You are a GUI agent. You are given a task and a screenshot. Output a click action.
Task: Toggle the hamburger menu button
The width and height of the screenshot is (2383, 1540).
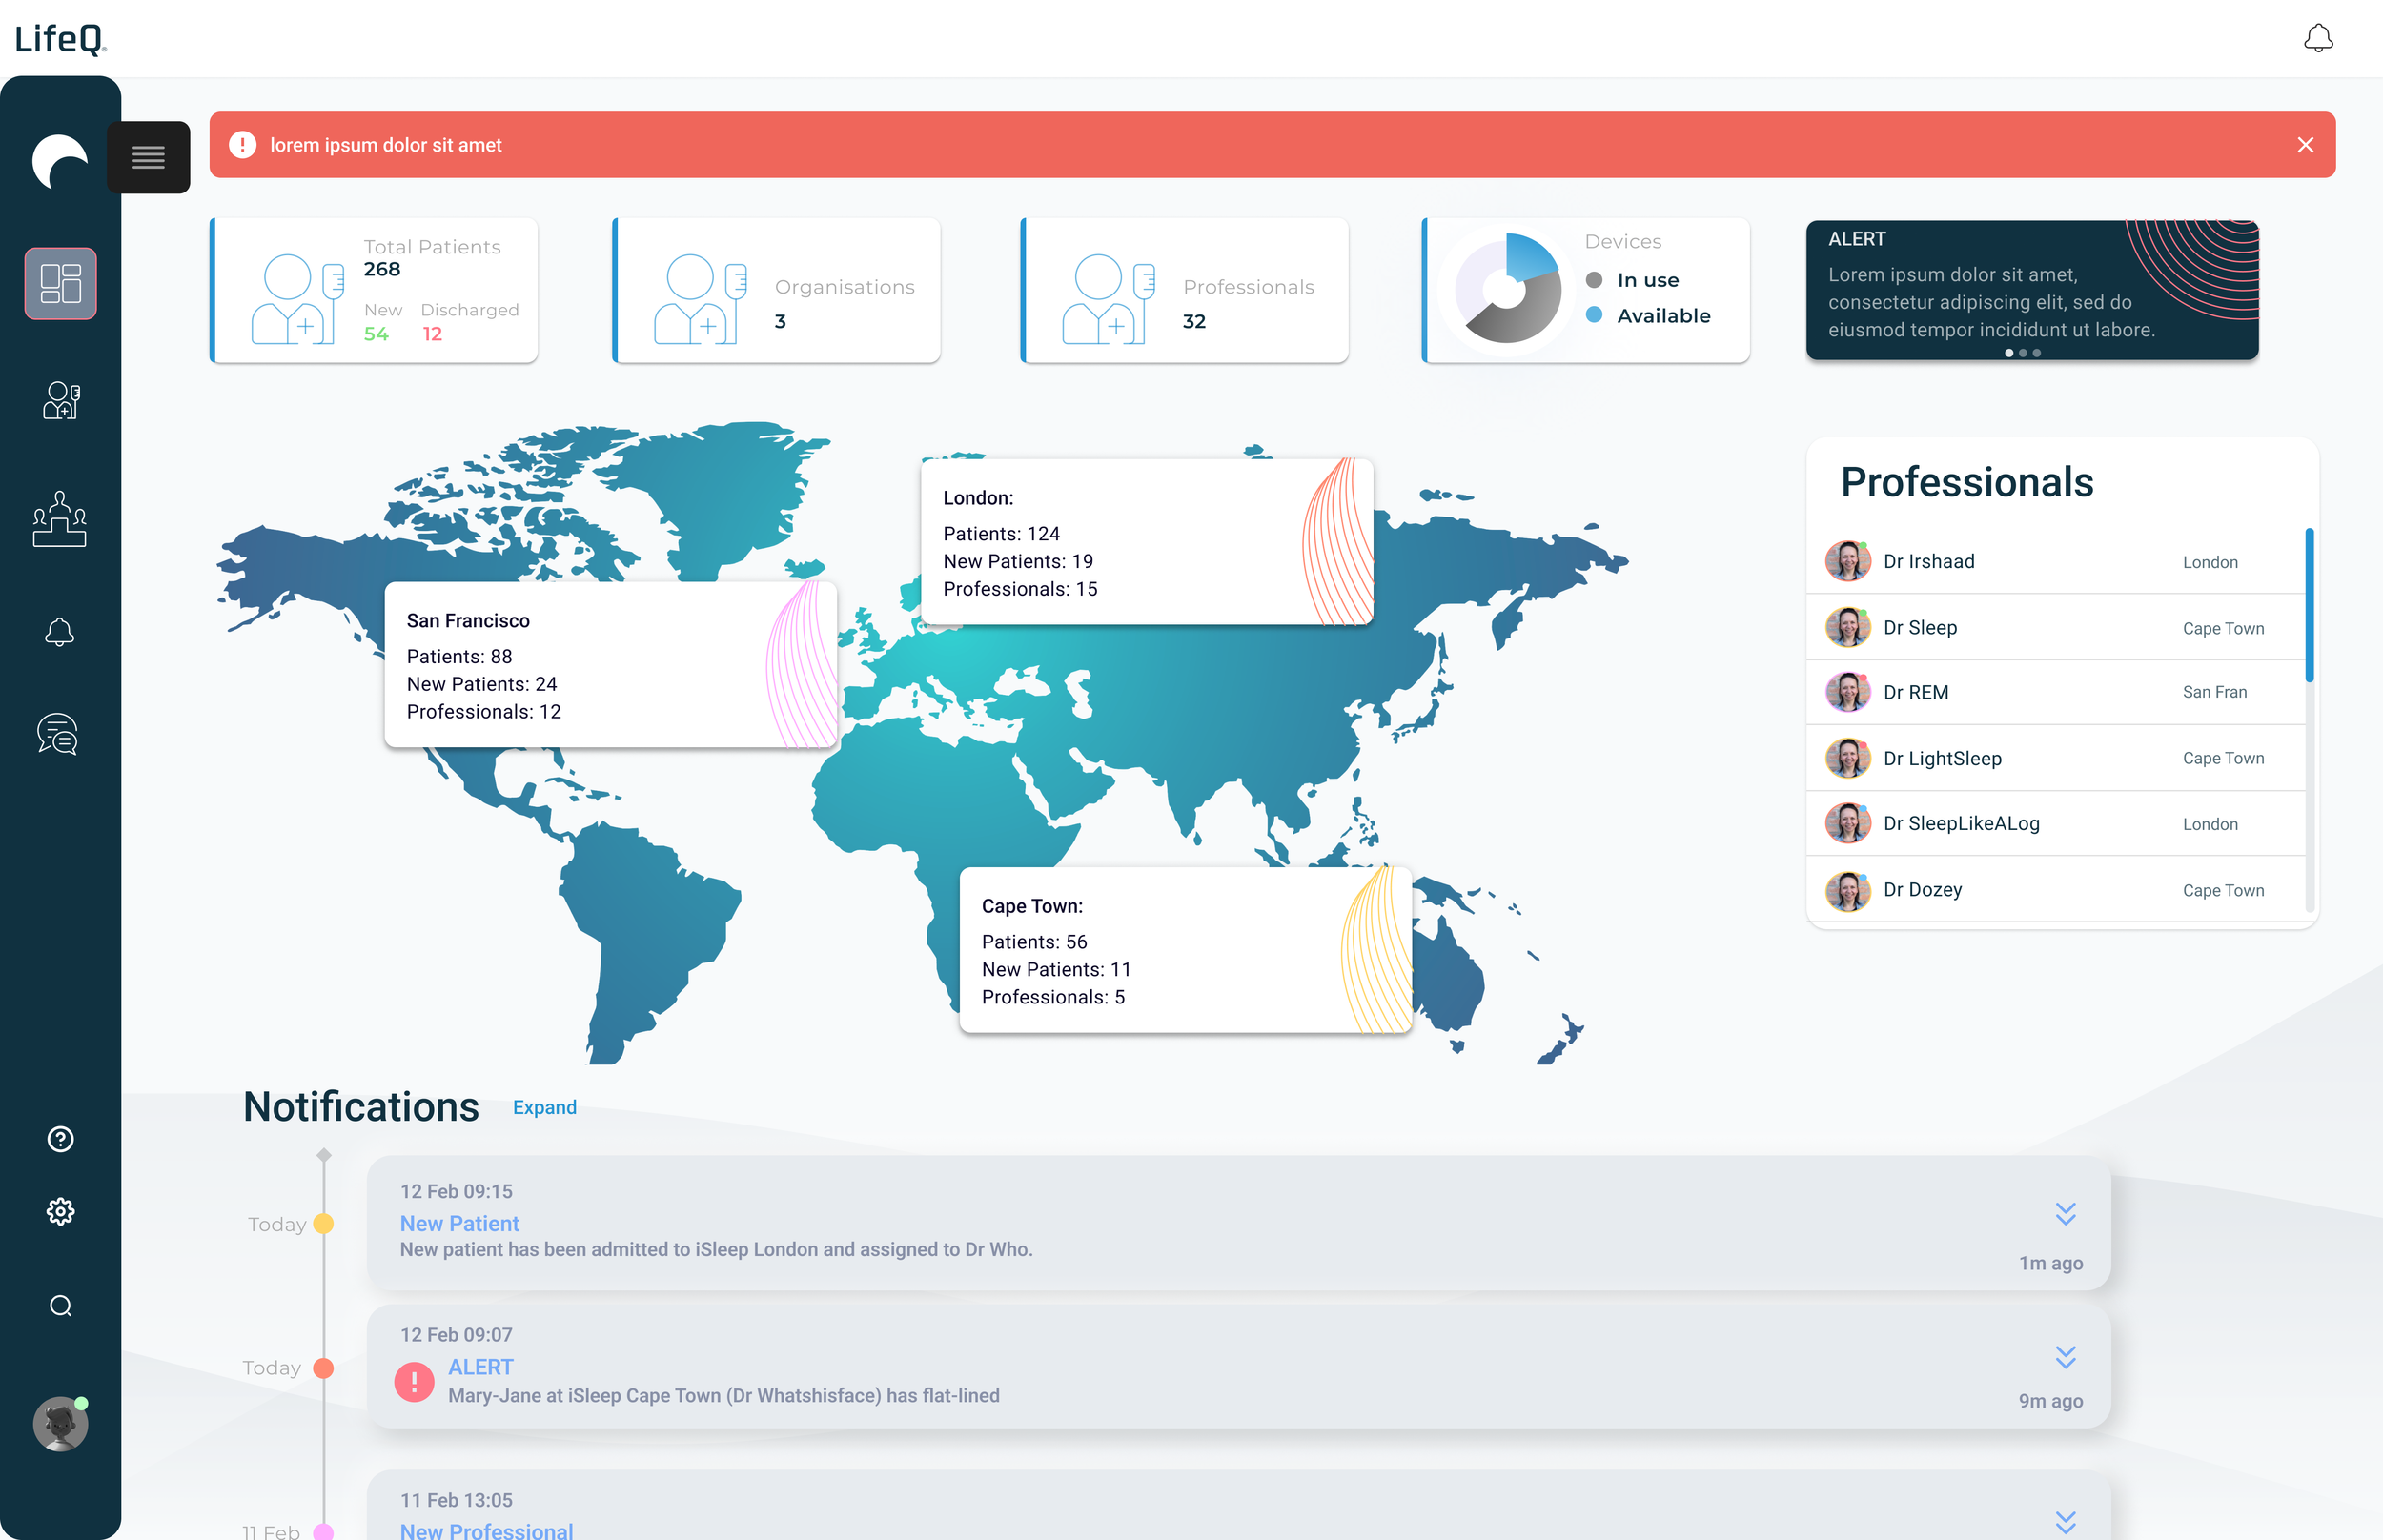pyautogui.click(x=148, y=157)
